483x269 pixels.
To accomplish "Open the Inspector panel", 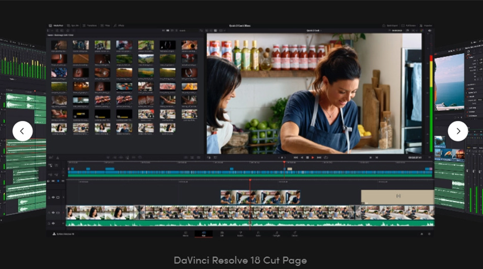I will (x=426, y=25).
